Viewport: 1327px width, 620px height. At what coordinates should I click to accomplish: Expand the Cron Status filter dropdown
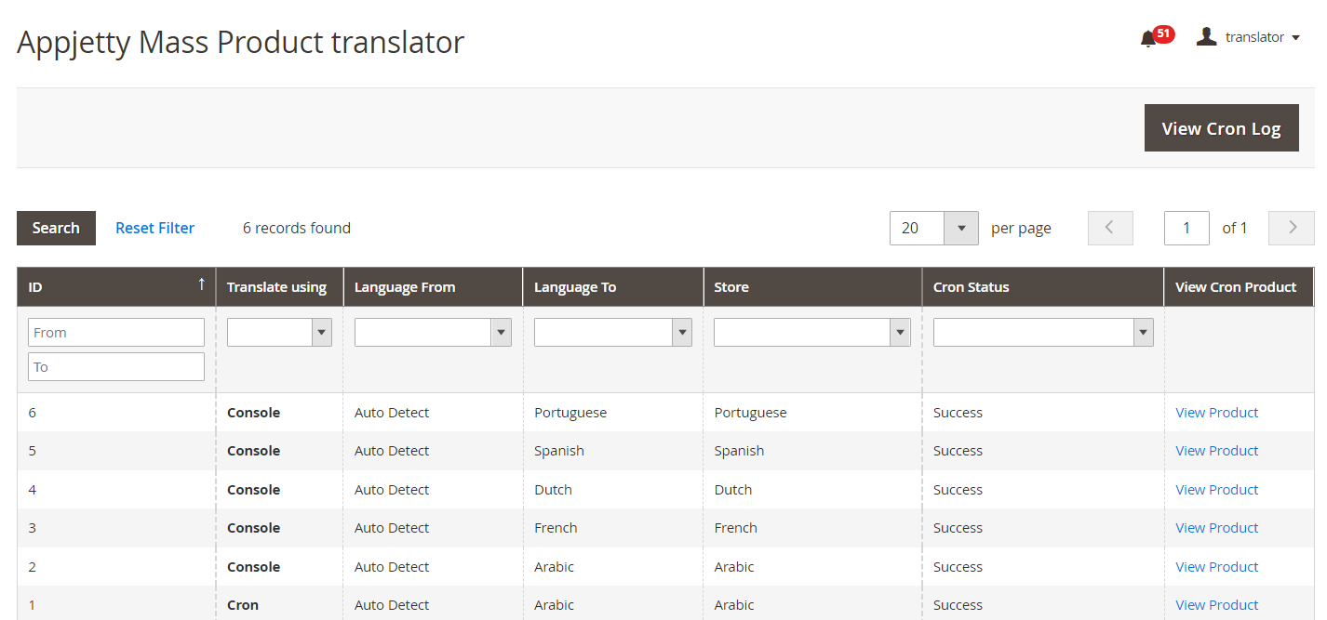coord(1043,332)
